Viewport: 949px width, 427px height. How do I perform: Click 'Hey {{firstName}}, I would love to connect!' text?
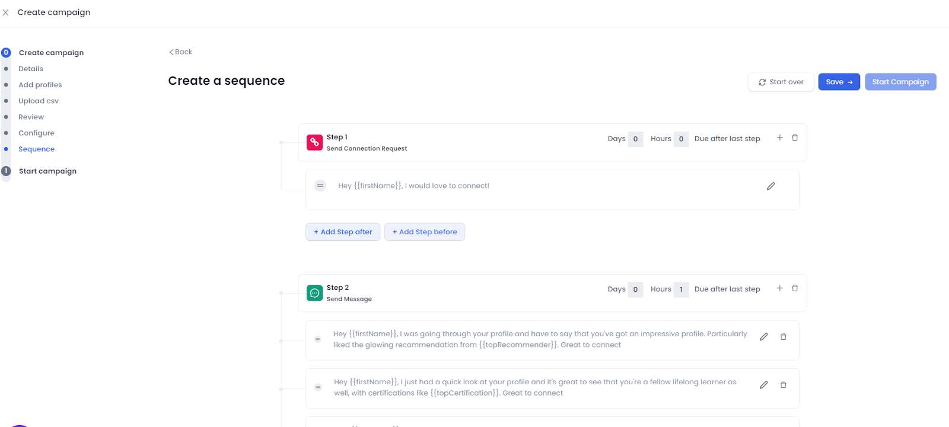413,186
